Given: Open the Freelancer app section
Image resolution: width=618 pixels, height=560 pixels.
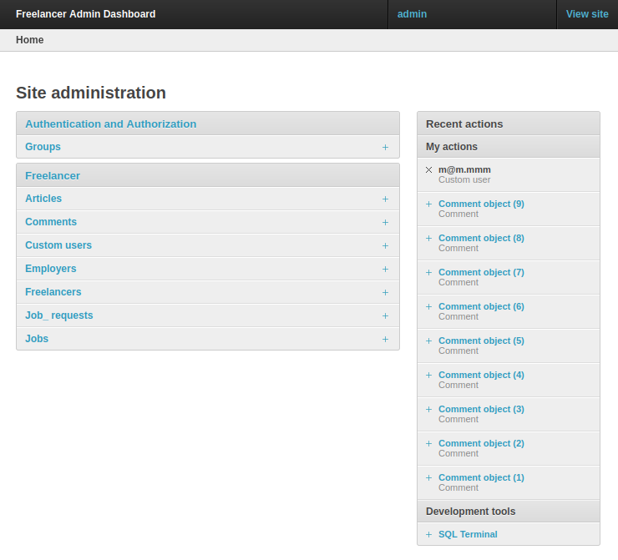Looking at the screenshot, I should [x=53, y=175].
